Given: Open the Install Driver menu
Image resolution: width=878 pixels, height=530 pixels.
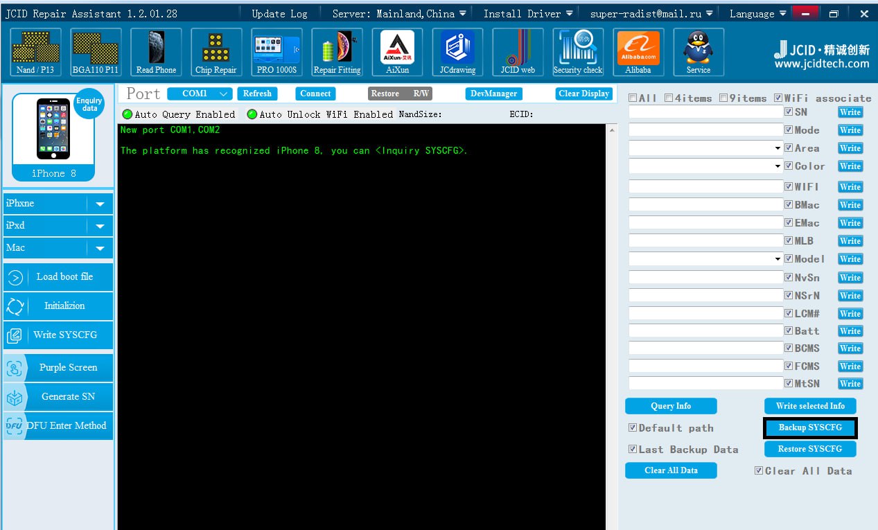Looking at the screenshot, I should click(x=528, y=14).
